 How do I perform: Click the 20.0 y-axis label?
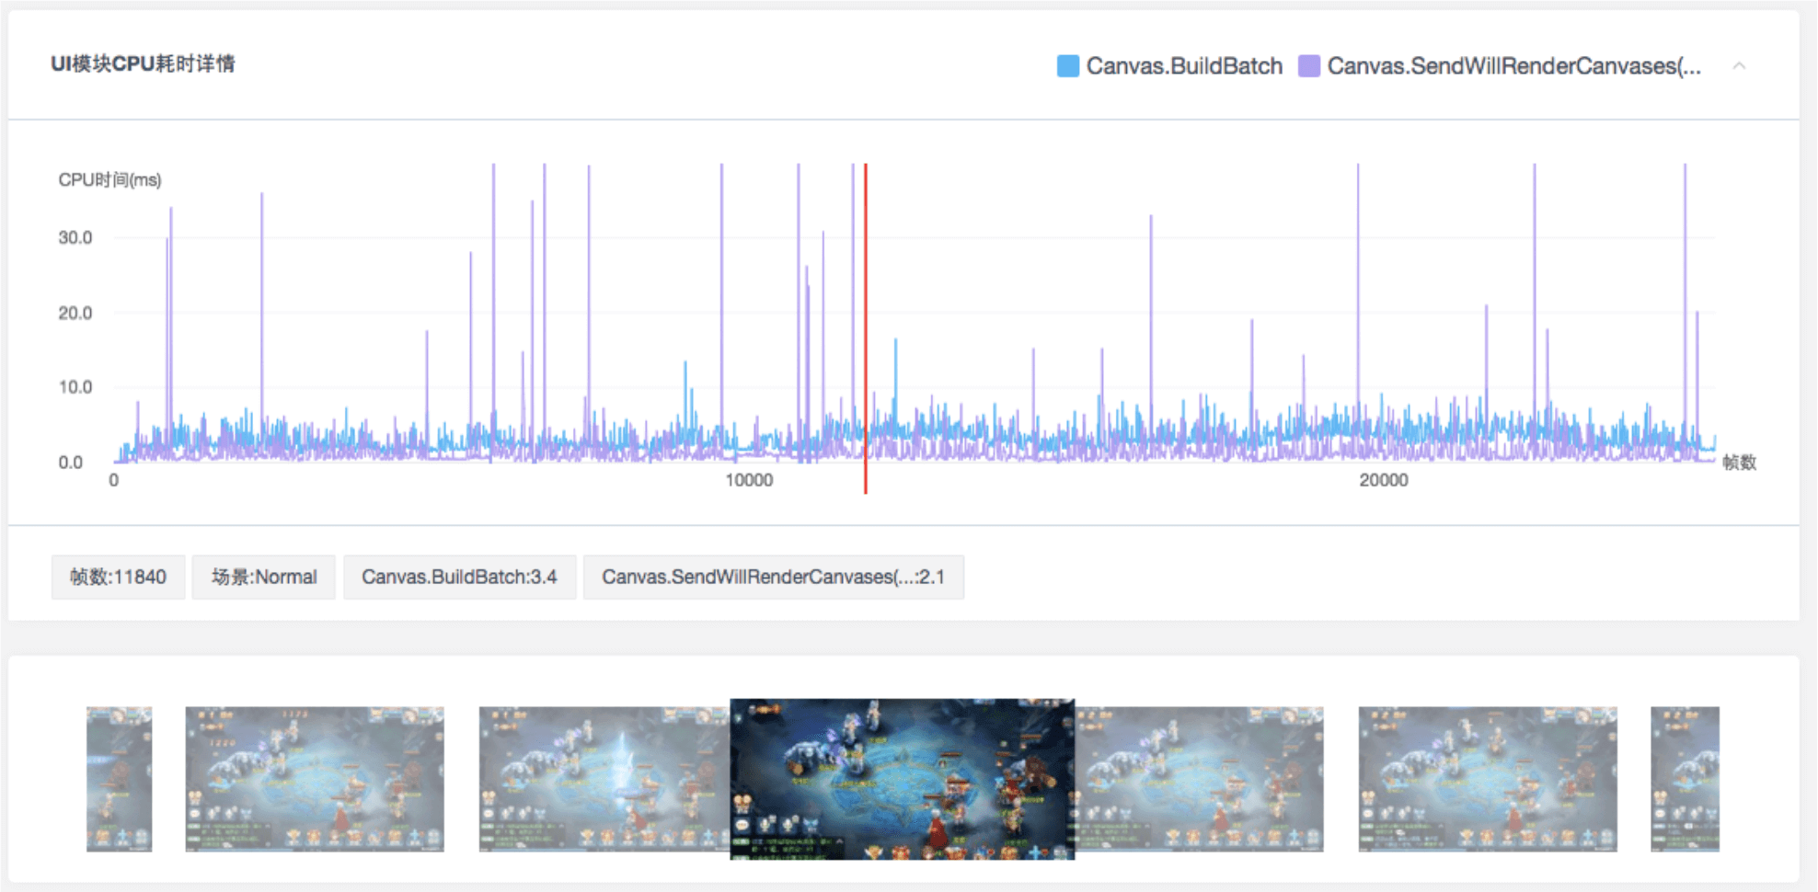tap(75, 314)
